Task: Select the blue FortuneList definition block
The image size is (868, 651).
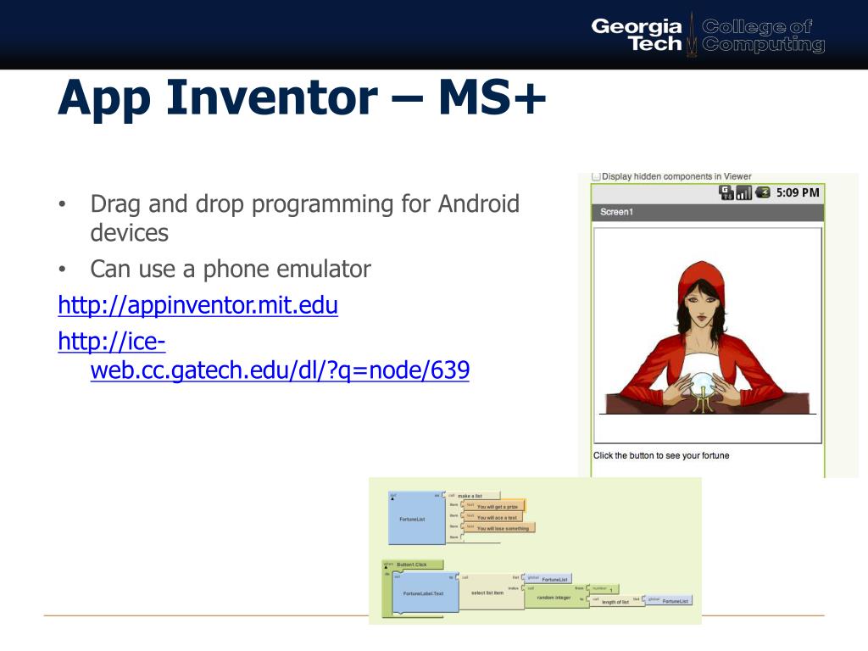Action: tap(416, 519)
